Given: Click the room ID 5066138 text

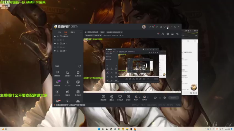Looking at the screenshot, I should [115, 35].
